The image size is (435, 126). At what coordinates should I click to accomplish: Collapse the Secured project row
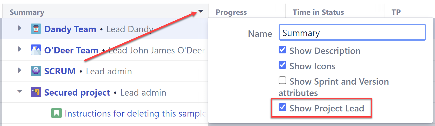pyautogui.click(x=20, y=91)
